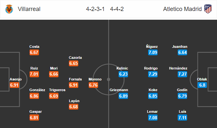Viewport: 217px width, 128px height.
Task: Click the Atletico Madrid club crest icon
Action: [208, 9]
